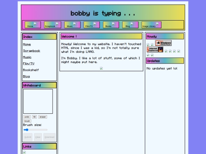Follow the Blog link in Index
Image resolution: width=206 pixels, height=154 pixels.
click(26, 76)
